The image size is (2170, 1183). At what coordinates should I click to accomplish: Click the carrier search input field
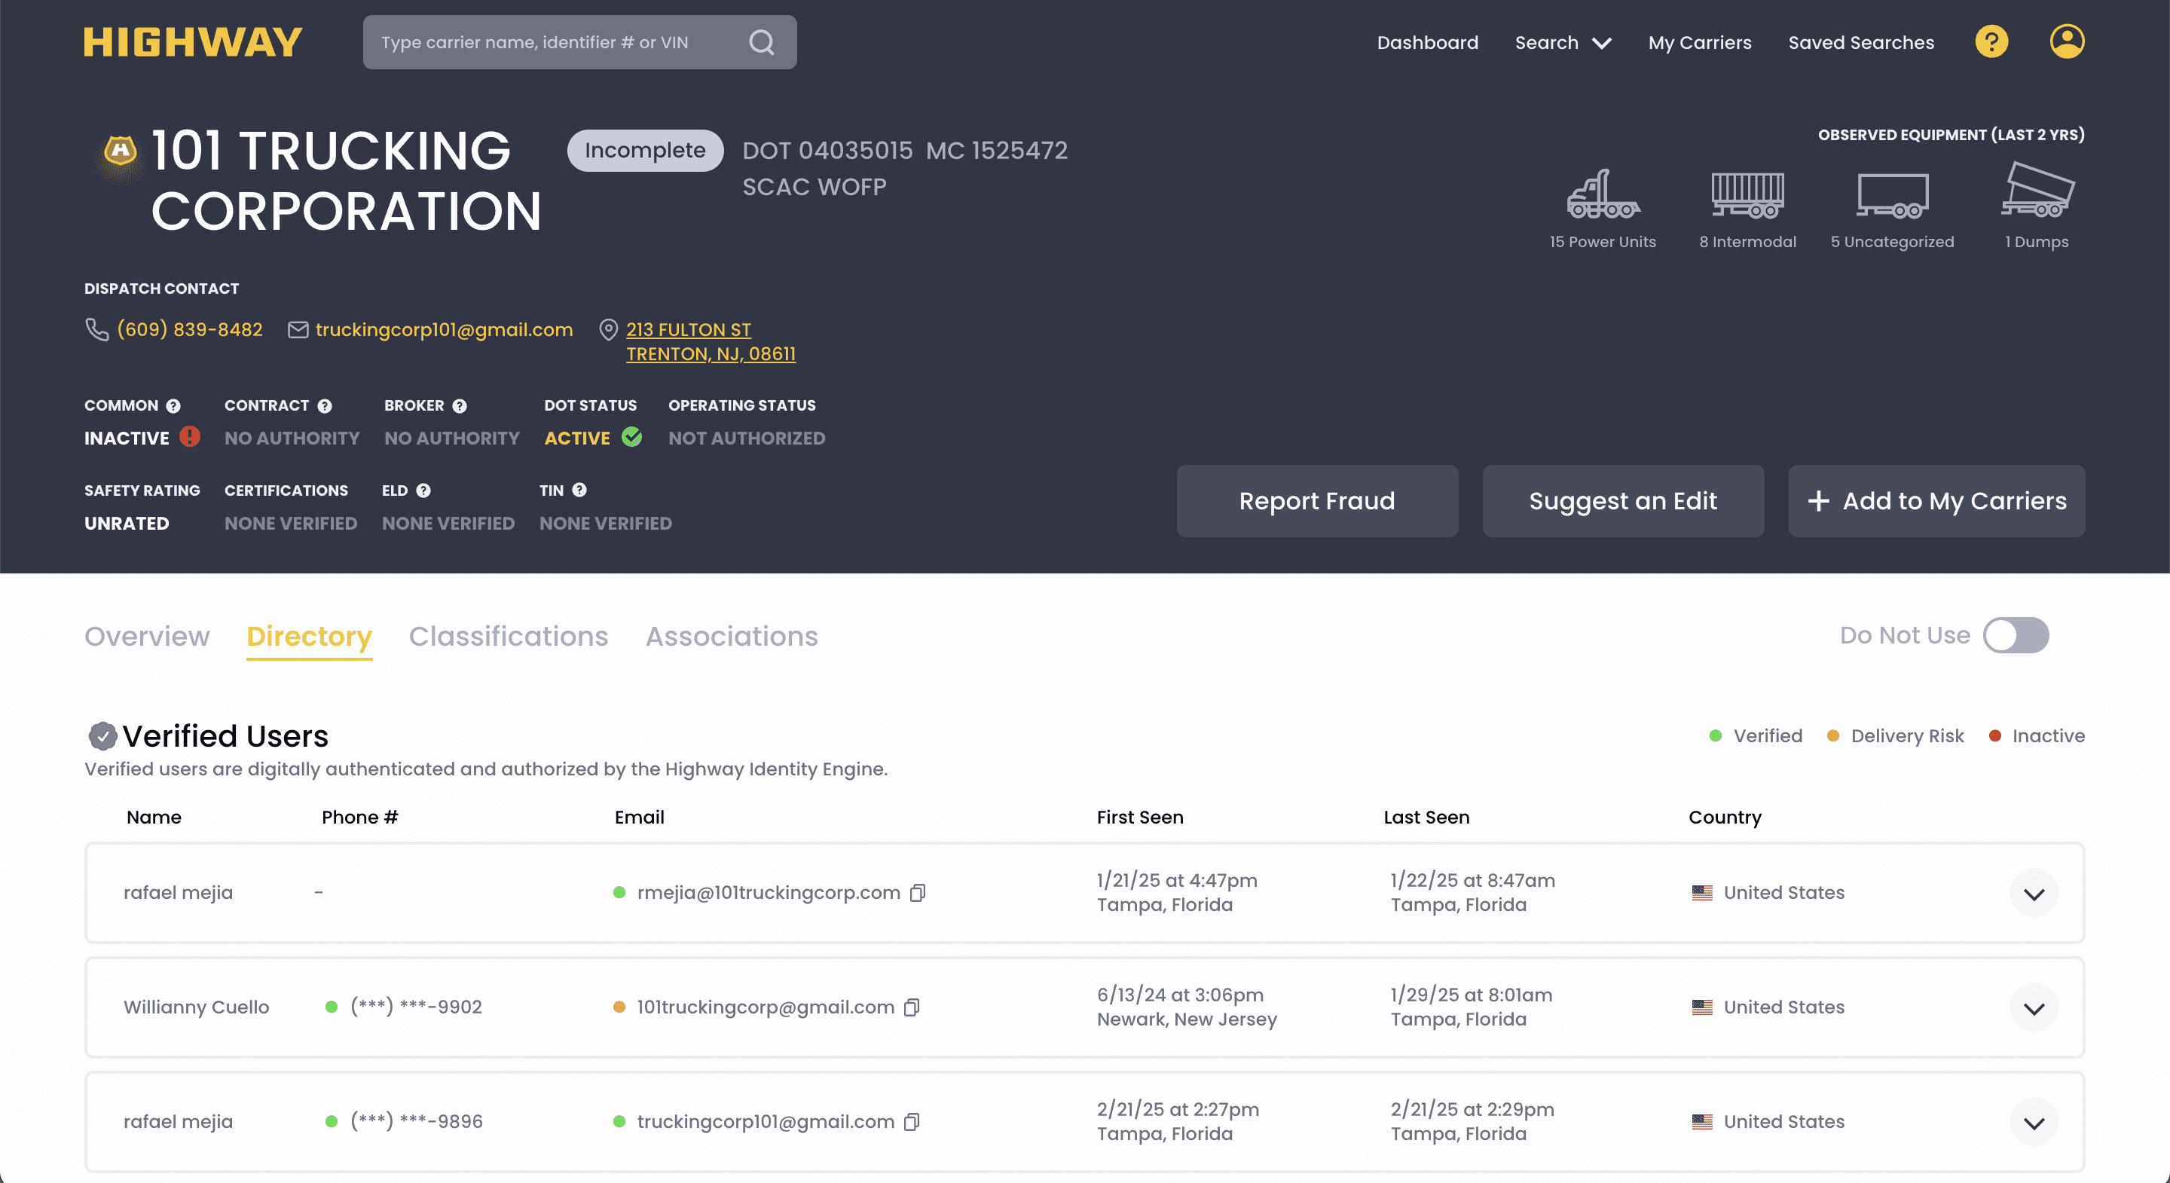tap(579, 42)
